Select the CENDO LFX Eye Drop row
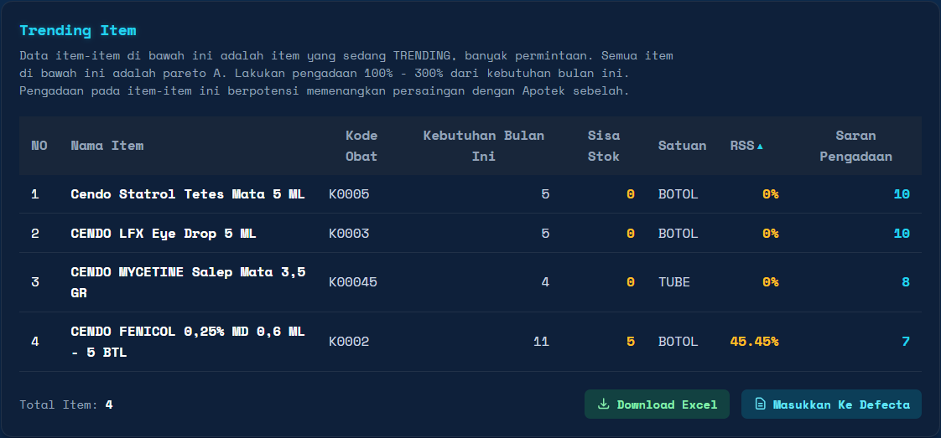Image resolution: width=941 pixels, height=438 pixels. 163,234
